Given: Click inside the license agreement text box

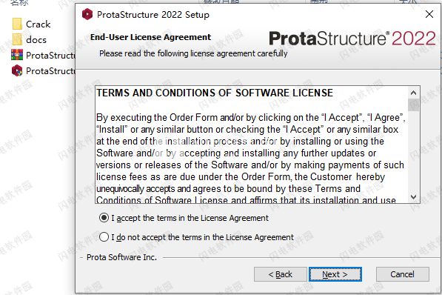Looking at the screenshot, I should [252, 145].
